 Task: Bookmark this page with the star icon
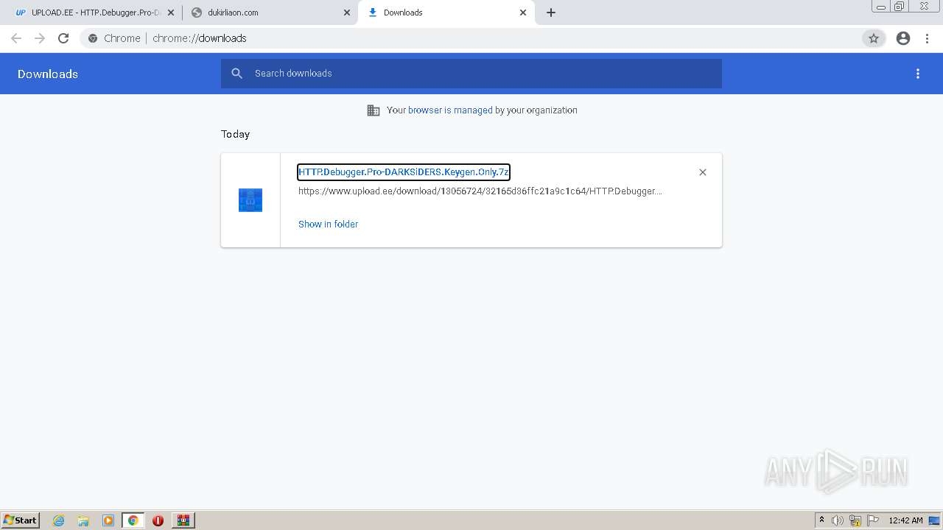click(x=874, y=38)
